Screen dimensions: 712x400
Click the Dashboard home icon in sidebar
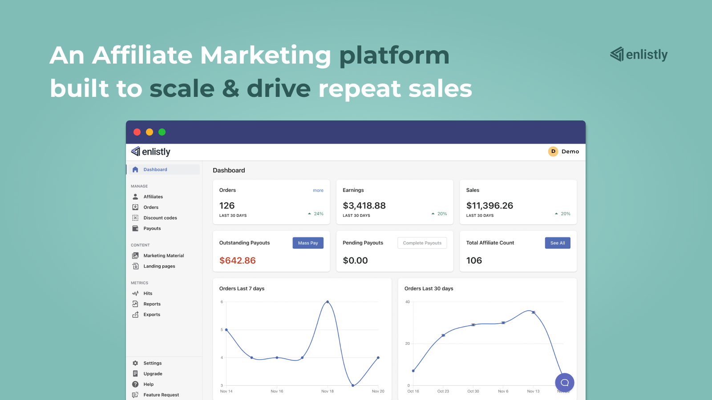pos(135,170)
